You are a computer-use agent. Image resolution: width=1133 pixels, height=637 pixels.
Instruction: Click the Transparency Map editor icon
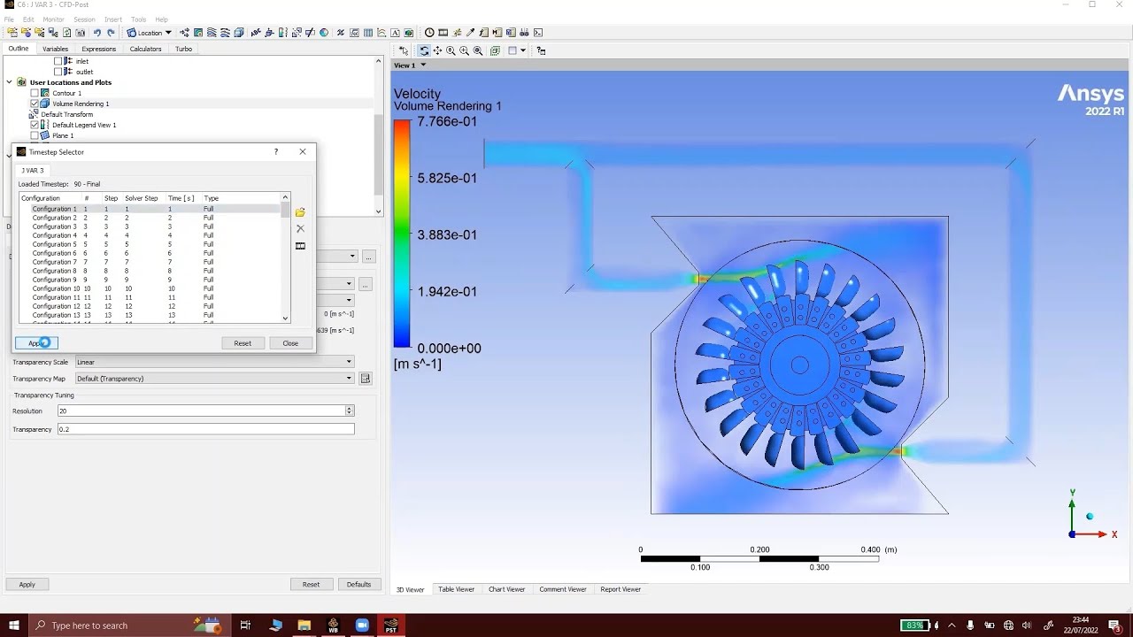pos(366,379)
